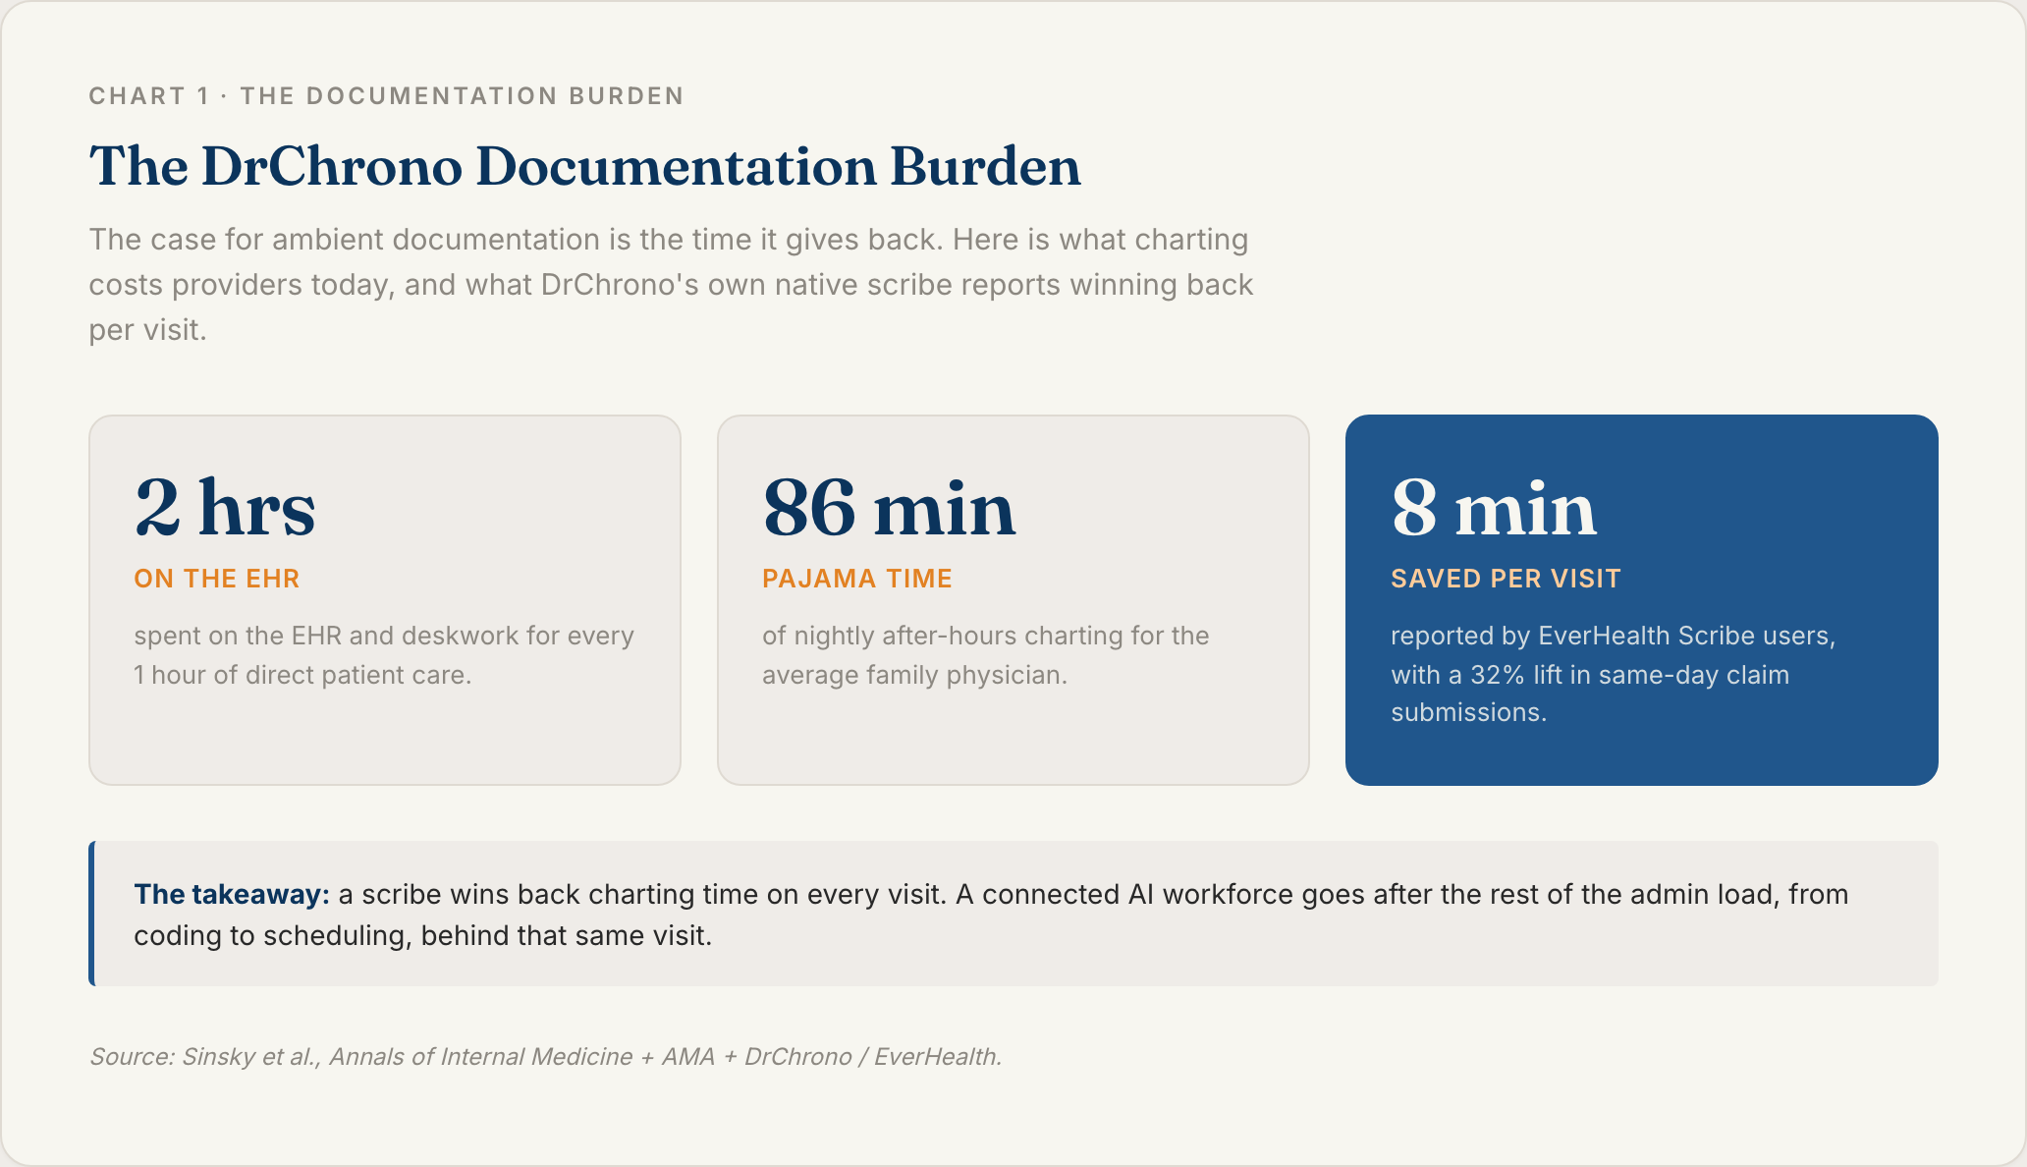Click the bold "The takeaway:" text
Viewport: 2027px width, 1167px height.
pyautogui.click(x=232, y=894)
